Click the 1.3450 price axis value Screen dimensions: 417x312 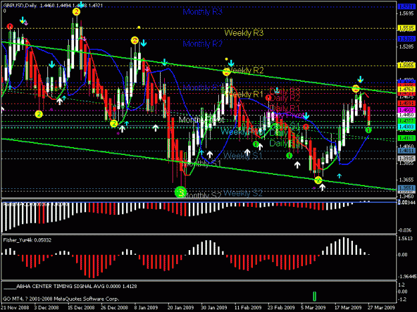406,196
